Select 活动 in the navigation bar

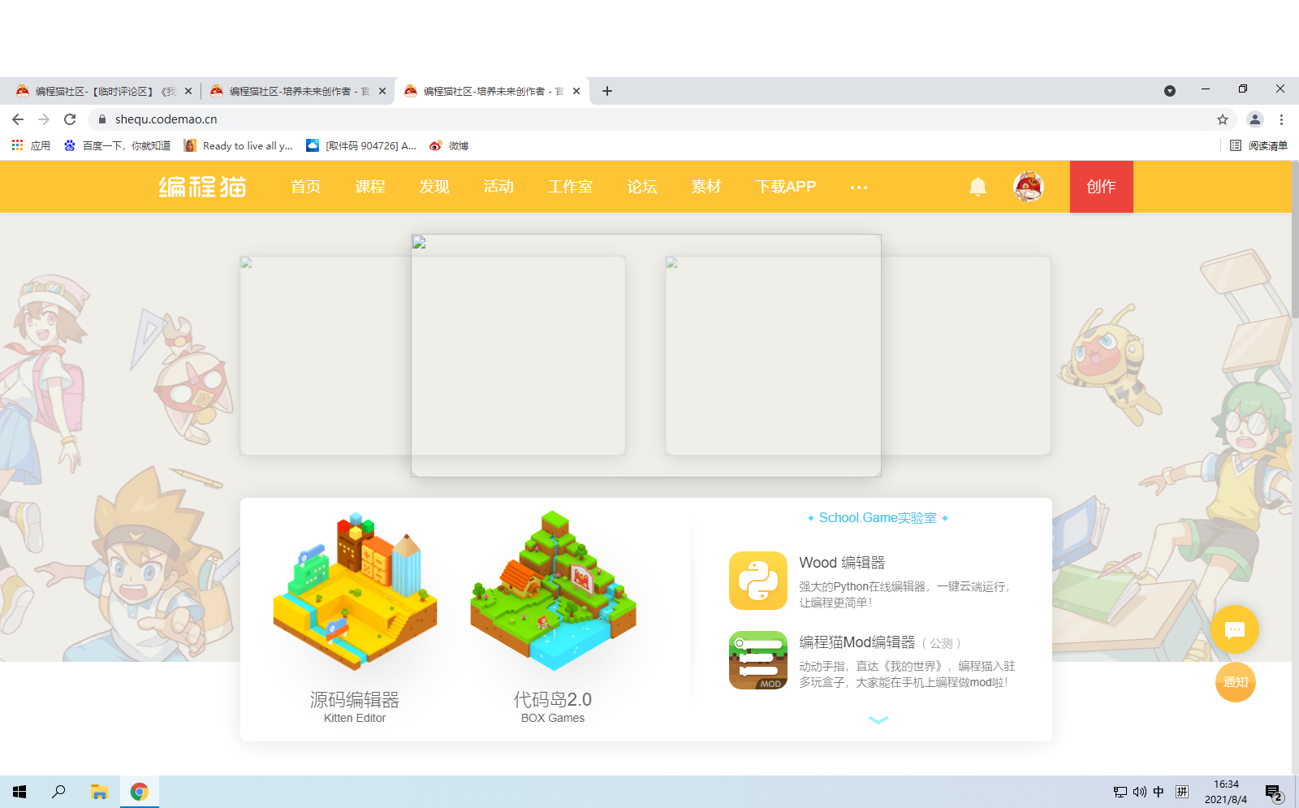pos(498,187)
